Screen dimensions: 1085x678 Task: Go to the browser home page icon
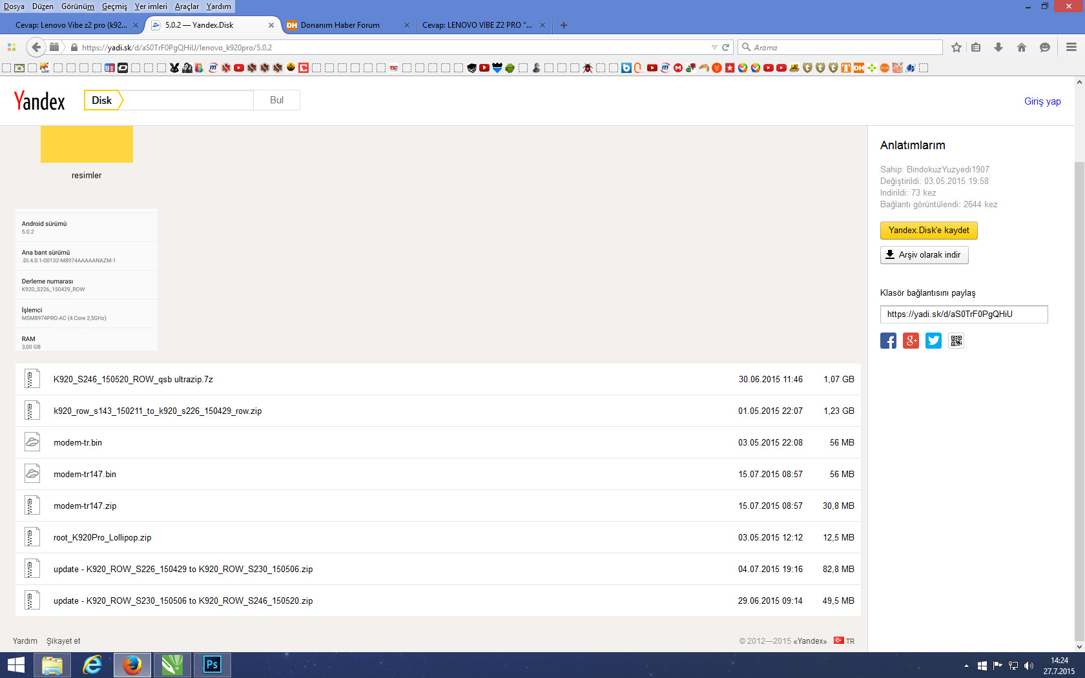pyautogui.click(x=1022, y=47)
